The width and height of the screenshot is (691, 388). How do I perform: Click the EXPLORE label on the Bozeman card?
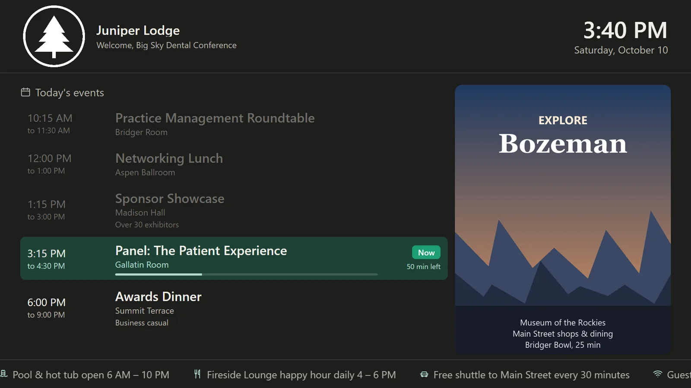pos(563,120)
